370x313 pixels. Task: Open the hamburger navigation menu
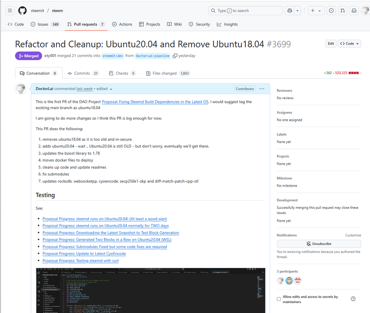click(10, 11)
